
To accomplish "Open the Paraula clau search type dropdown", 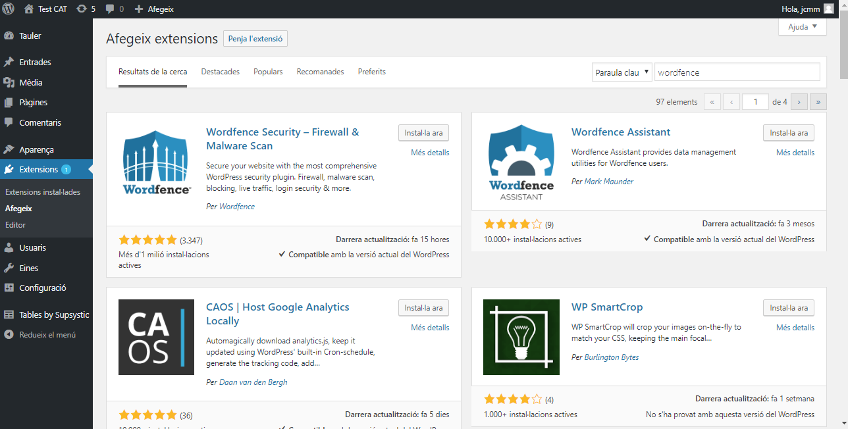I will point(622,72).
